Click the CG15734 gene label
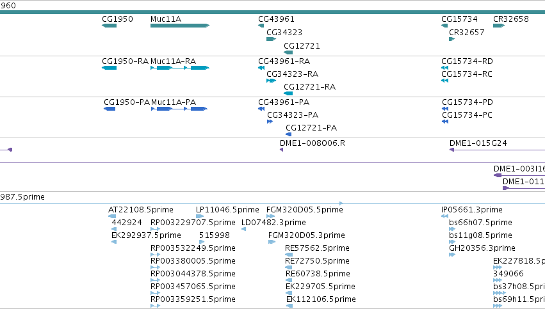 [459, 19]
